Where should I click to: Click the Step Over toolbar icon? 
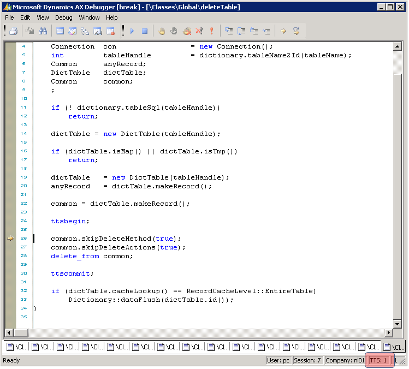[241, 31]
